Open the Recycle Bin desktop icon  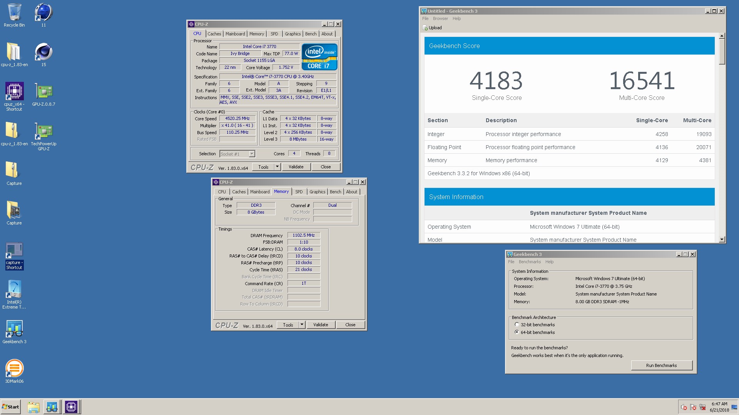pyautogui.click(x=14, y=15)
